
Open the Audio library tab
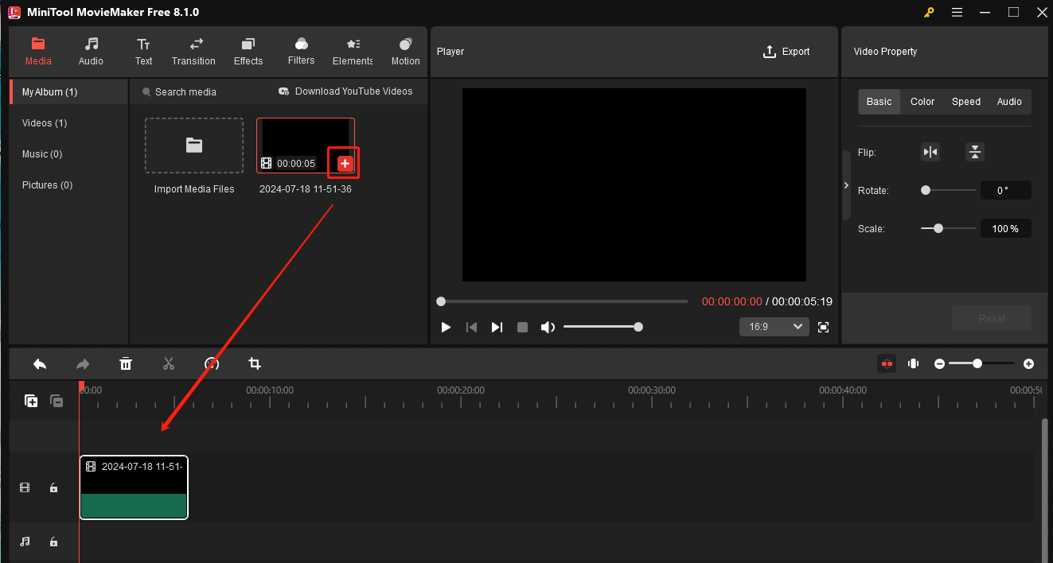click(x=91, y=52)
